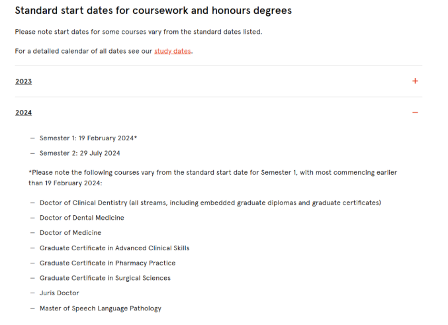
Task: Click Graduate Certificate in Advanced Clinical Skills
Action: click(114, 248)
